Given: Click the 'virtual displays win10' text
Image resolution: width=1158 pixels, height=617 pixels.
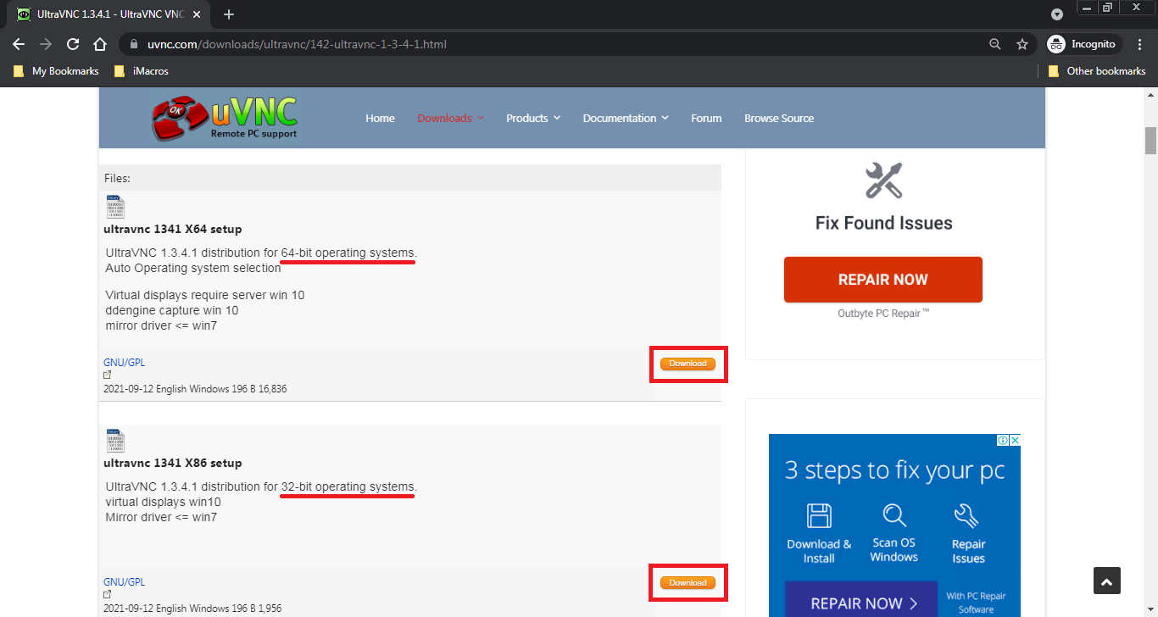Looking at the screenshot, I should tap(163, 502).
